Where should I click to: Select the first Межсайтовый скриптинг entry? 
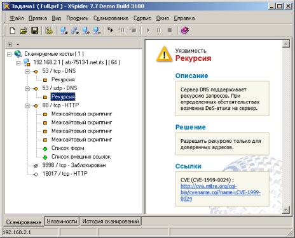tap(81, 114)
